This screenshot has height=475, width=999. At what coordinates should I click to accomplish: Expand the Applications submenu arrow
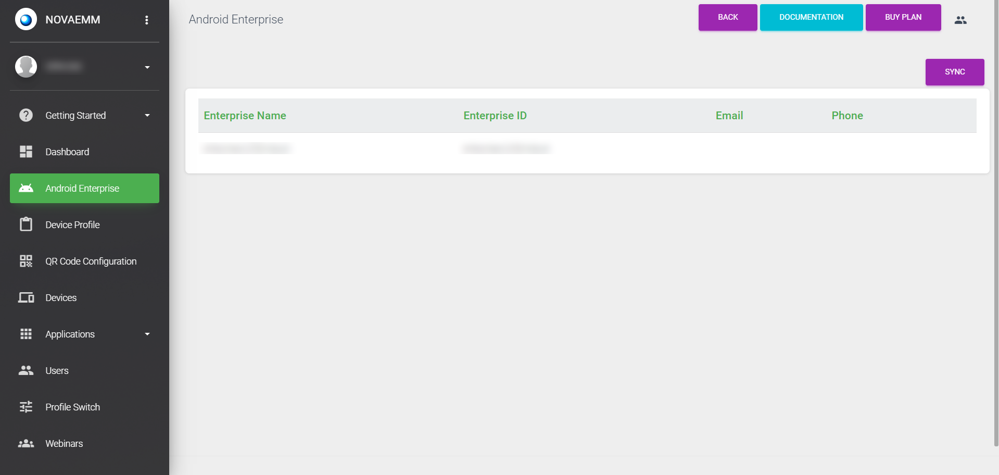tap(147, 334)
